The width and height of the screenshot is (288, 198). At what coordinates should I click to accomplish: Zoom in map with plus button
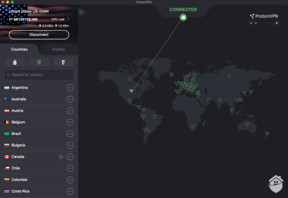pos(277,23)
